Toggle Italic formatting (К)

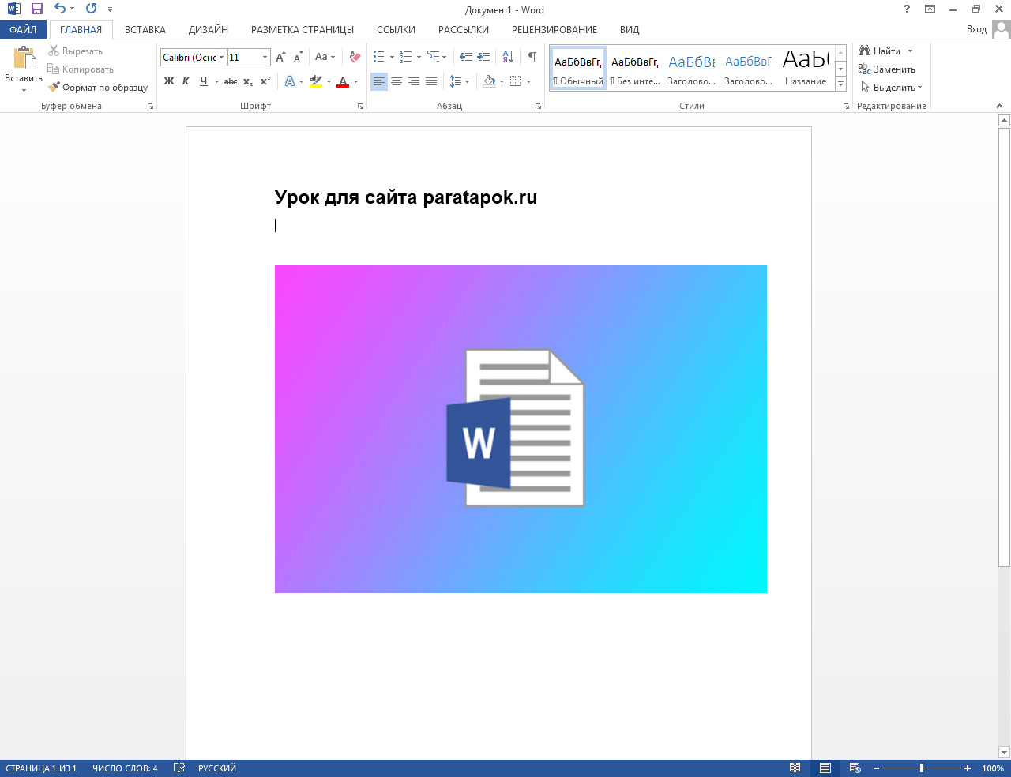pyautogui.click(x=186, y=81)
